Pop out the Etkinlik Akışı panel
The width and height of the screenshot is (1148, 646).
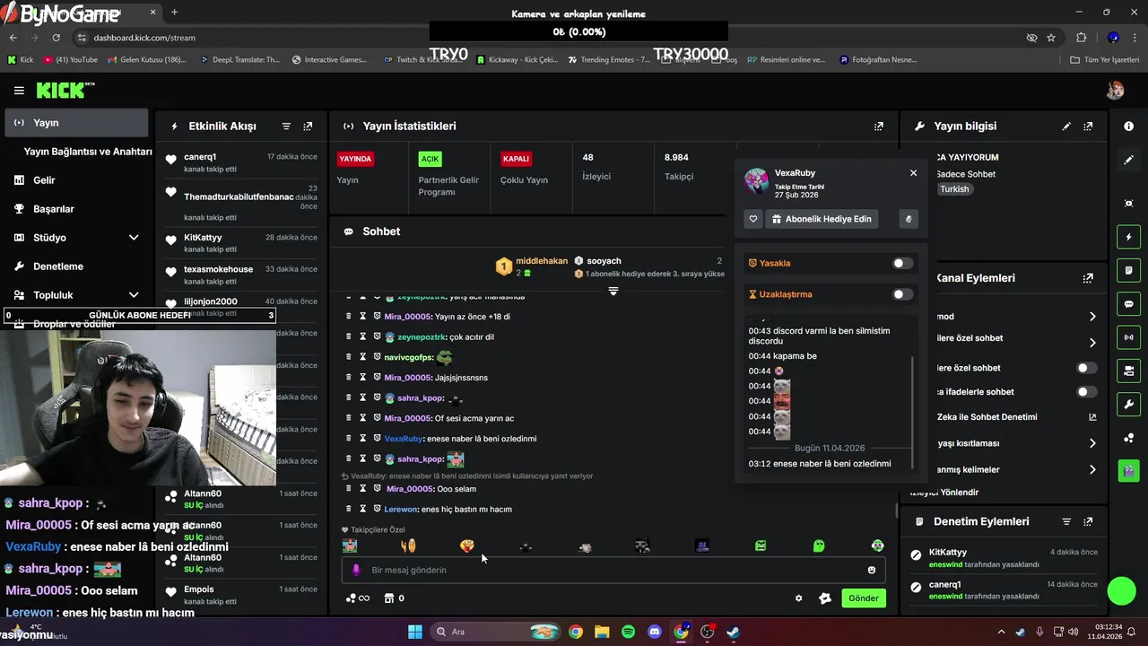[x=308, y=127]
